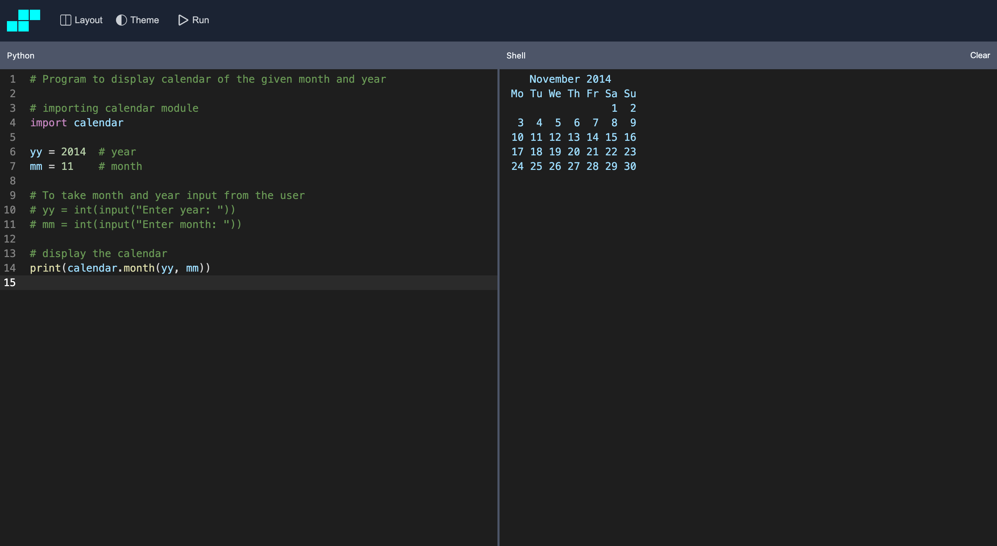The width and height of the screenshot is (997, 546).
Task: Select the Python panel label
Action: coord(20,55)
